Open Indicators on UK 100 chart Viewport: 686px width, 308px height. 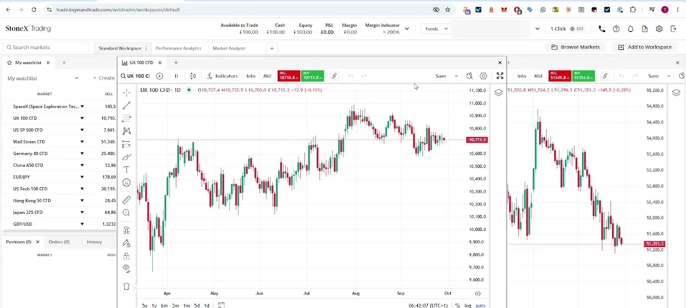(x=222, y=76)
